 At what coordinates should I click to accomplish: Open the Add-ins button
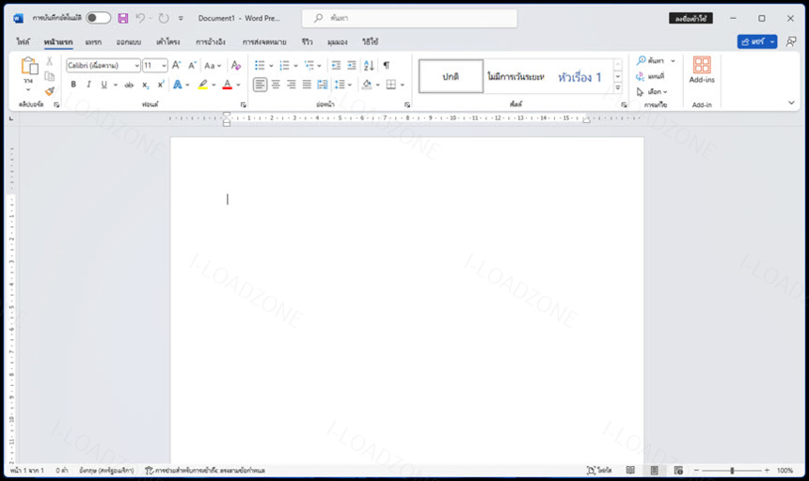coord(702,70)
